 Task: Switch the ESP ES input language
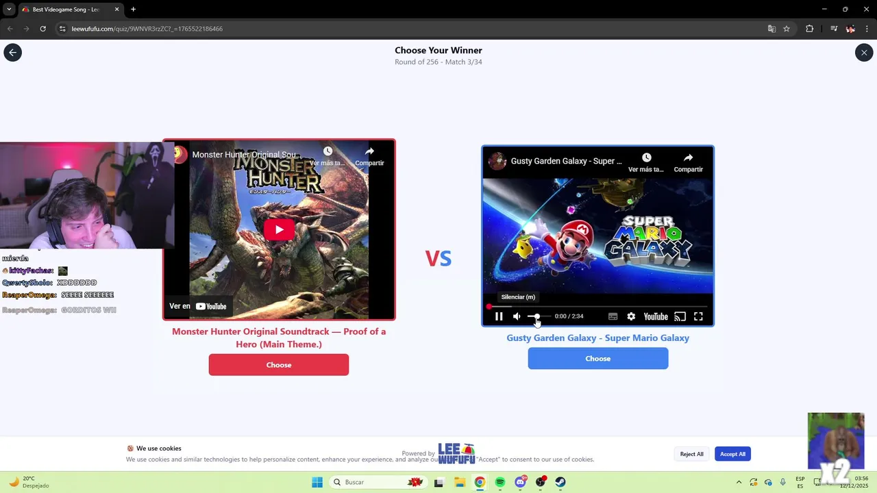(x=800, y=482)
